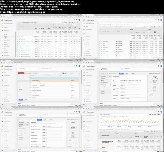The height and width of the screenshot is (152, 164).
Task: Click Customization icon in the segment list frame sidebar
Action: (2, 76)
